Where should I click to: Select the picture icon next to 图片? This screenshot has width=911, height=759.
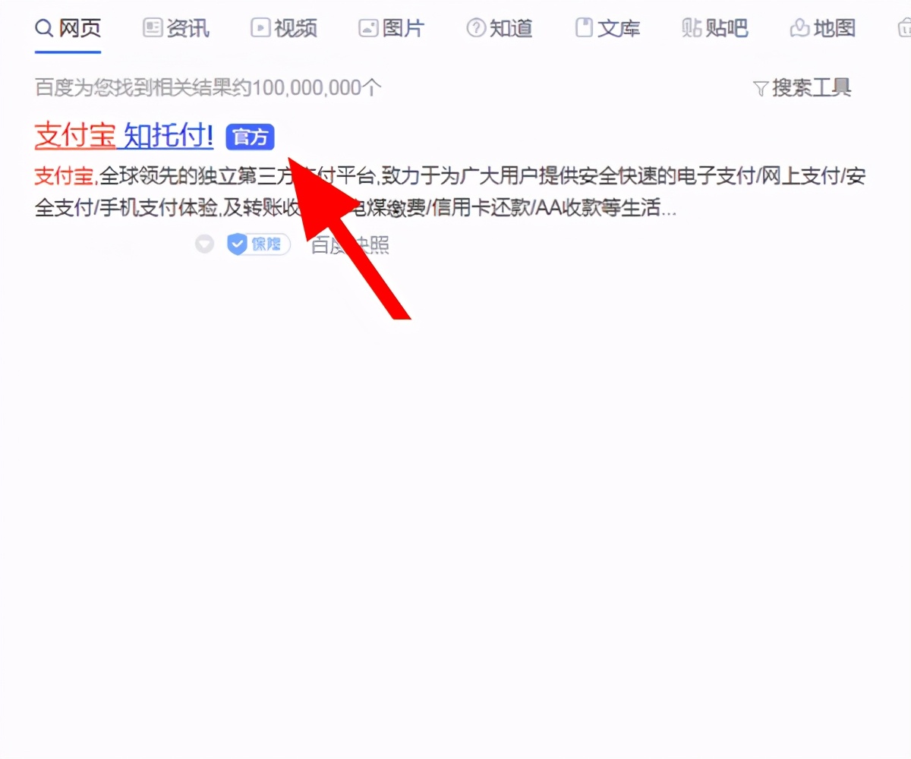367,27
